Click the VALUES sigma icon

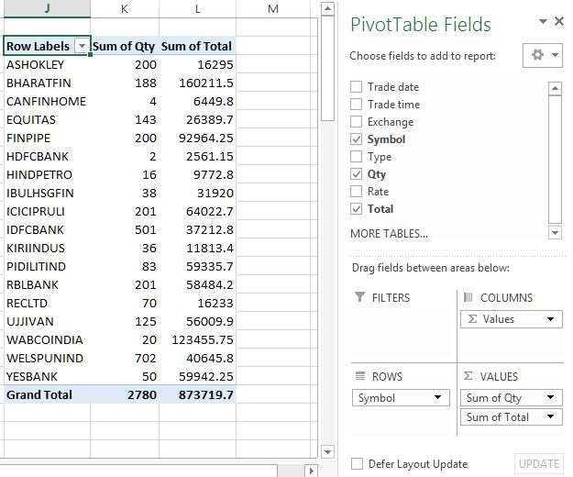click(468, 376)
